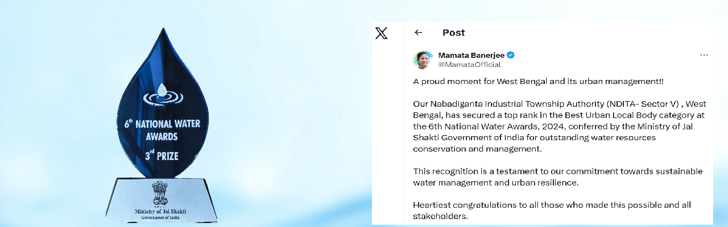Open the three-dot more options menu
Image resolution: width=728 pixels, height=227 pixels.
704,55
